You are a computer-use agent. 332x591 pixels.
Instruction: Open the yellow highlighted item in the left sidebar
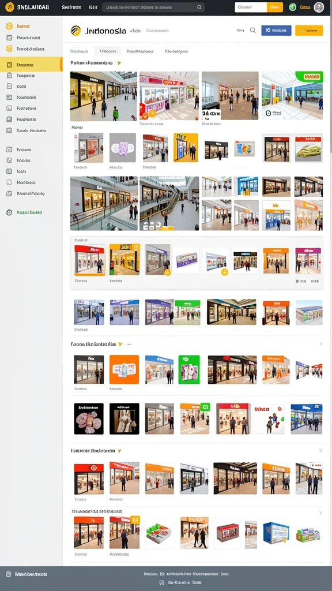pyautogui.click(x=31, y=65)
